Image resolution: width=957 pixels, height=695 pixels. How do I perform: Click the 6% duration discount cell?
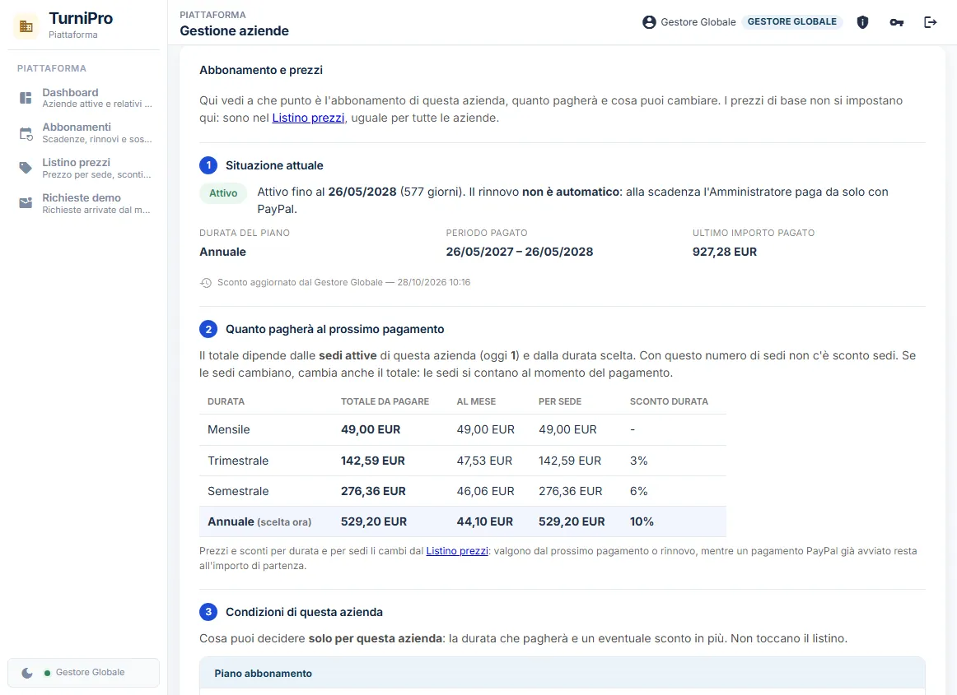[x=639, y=491]
